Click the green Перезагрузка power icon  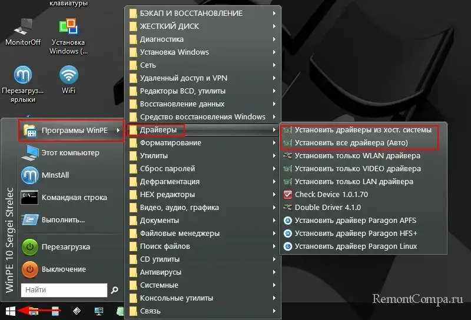pyautogui.click(x=30, y=247)
